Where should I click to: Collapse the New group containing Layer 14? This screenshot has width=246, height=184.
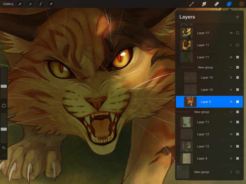(231, 67)
